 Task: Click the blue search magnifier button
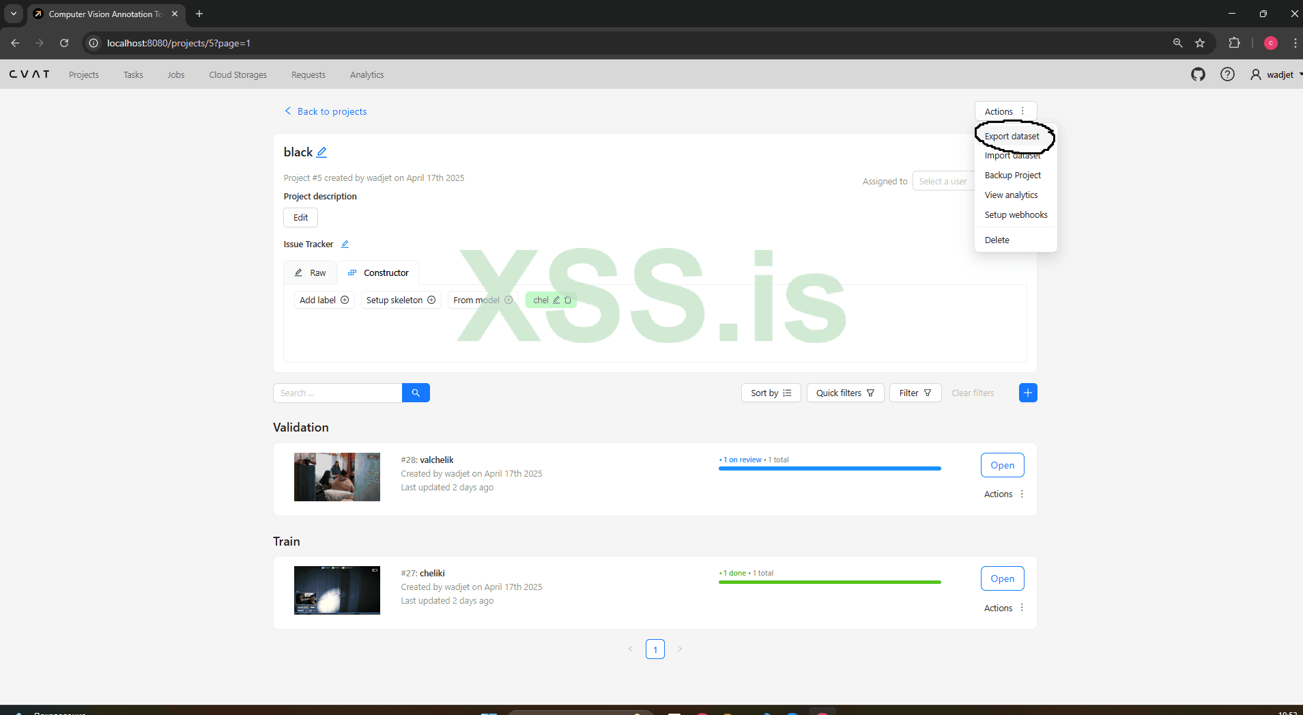[x=416, y=393]
